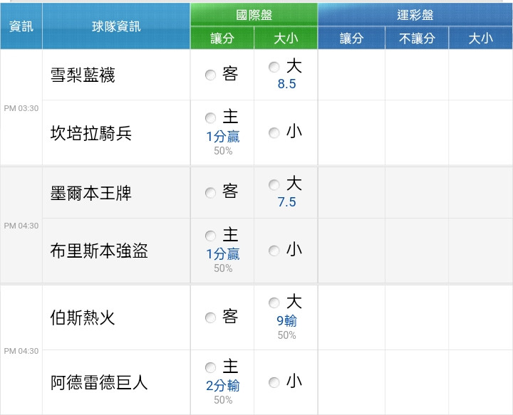Open team info for 伯斯熱火
Screen dimensions: 513x415
tap(83, 317)
